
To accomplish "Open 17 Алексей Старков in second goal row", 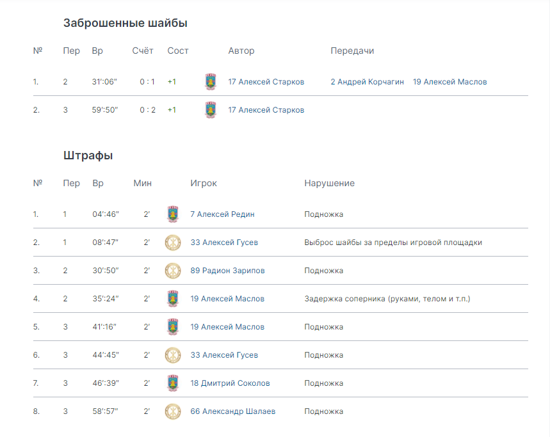I will (x=266, y=109).
